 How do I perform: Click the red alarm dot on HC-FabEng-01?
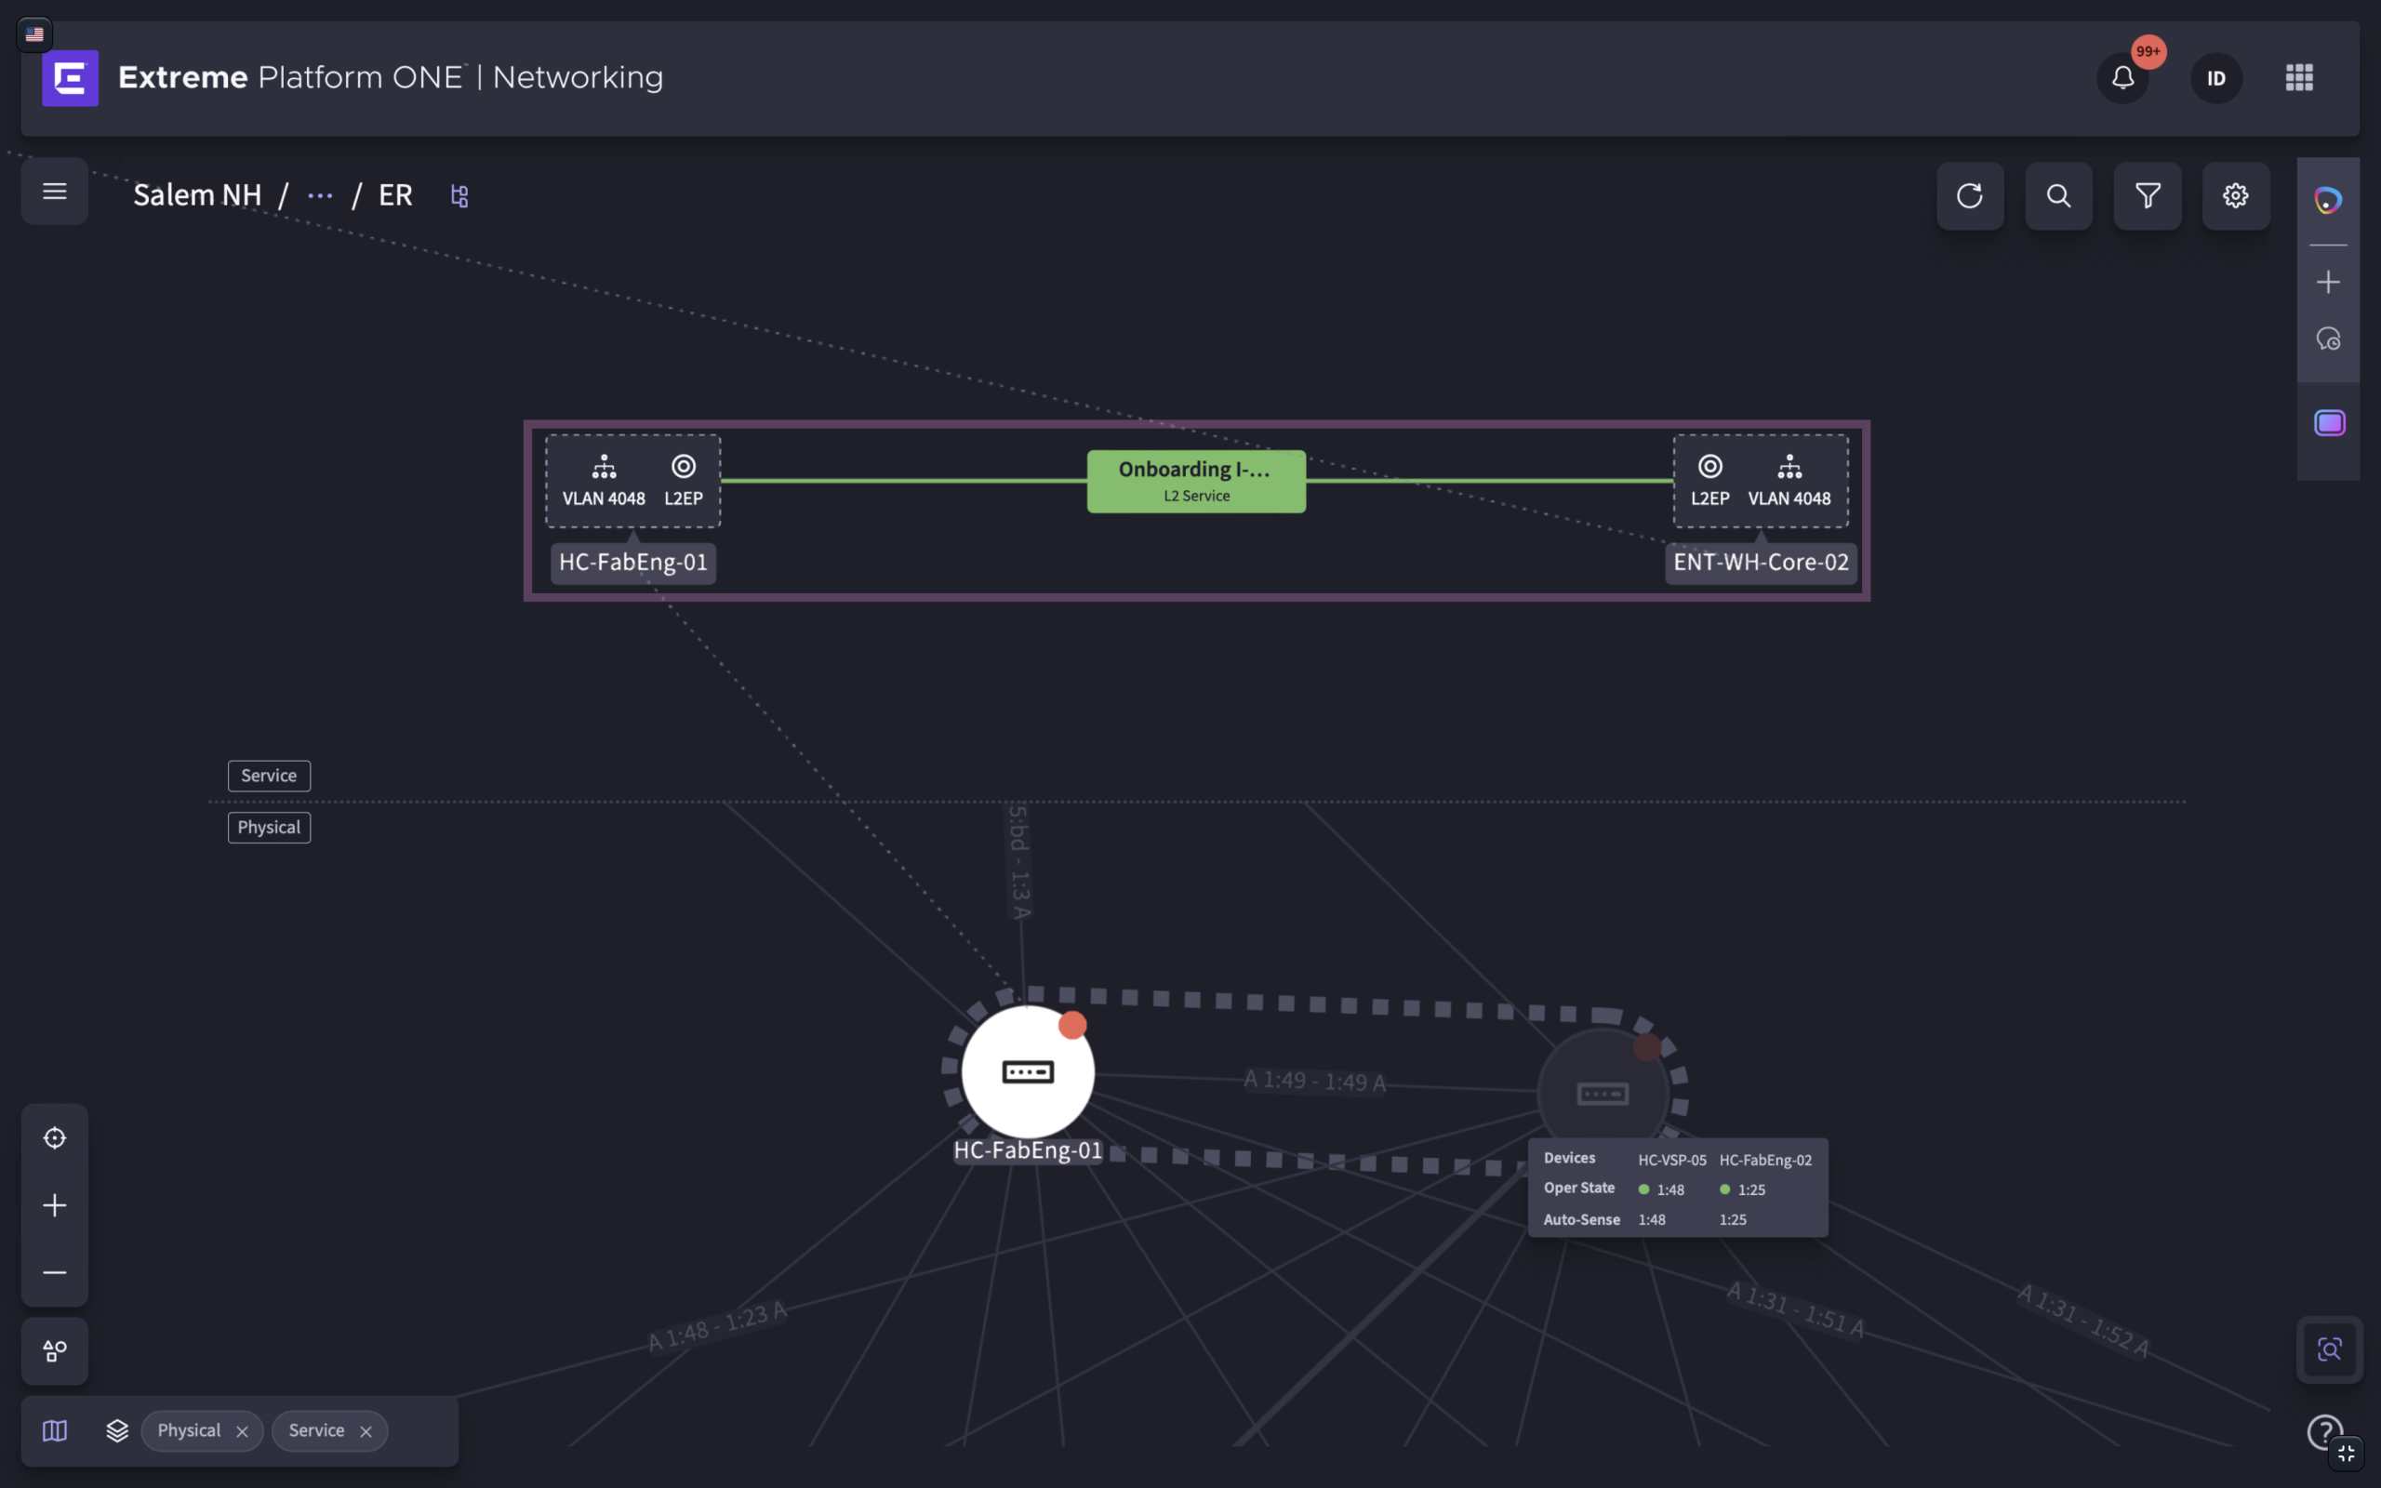tap(1072, 1026)
